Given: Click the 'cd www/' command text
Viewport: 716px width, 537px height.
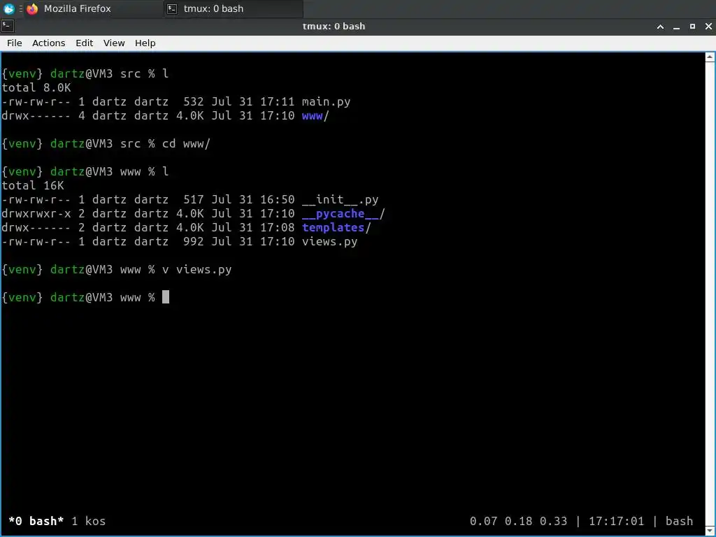Looking at the screenshot, I should pos(186,143).
